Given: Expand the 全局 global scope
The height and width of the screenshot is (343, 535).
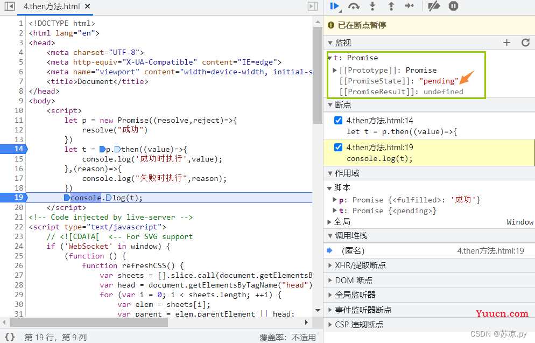Looking at the screenshot, I should [329, 222].
